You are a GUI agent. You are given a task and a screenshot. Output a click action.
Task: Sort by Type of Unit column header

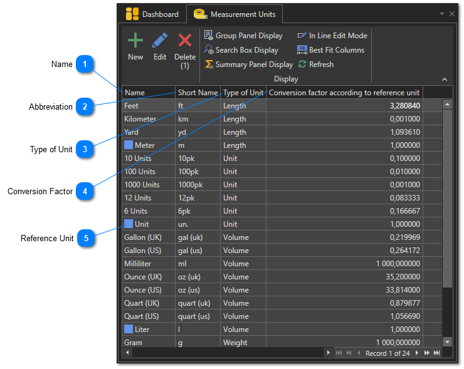pos(243,93)
